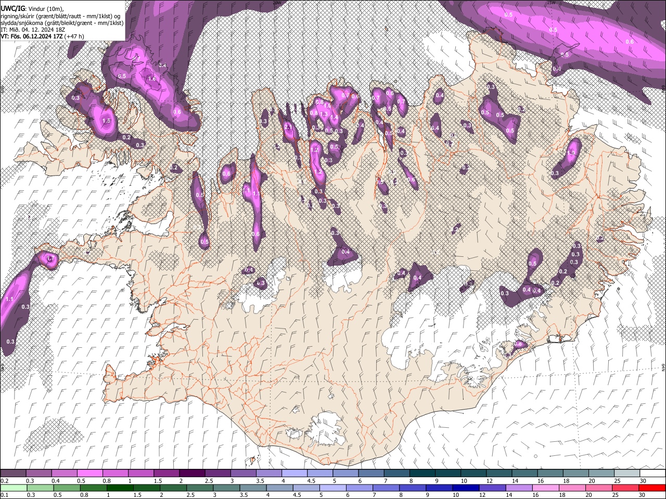666x499 pixels.
Task: Click the rain legend swatch starting at 20
Action: click(x=600, y=488)
